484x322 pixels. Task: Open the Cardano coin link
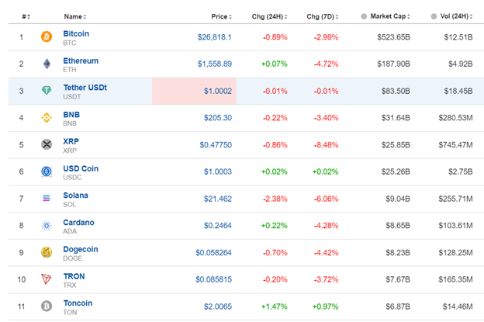tap(78, 222)
